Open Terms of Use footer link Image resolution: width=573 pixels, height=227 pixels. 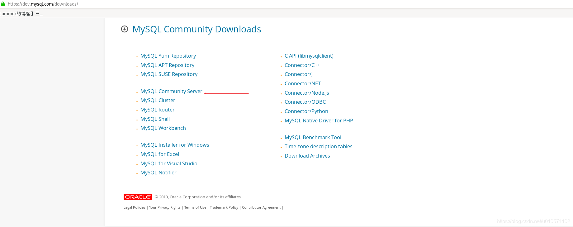(195, 207)
